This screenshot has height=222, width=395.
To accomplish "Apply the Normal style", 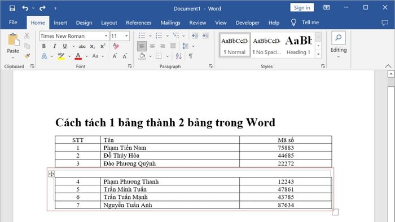I will click(235, 45).
